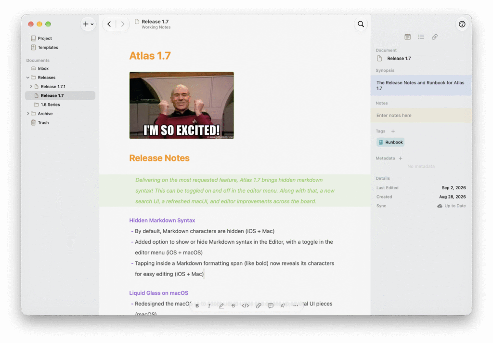Click the green highlighted intro paragraph
Image resolution: width=493 pixels, height=343 pixels.
[235, 191]
